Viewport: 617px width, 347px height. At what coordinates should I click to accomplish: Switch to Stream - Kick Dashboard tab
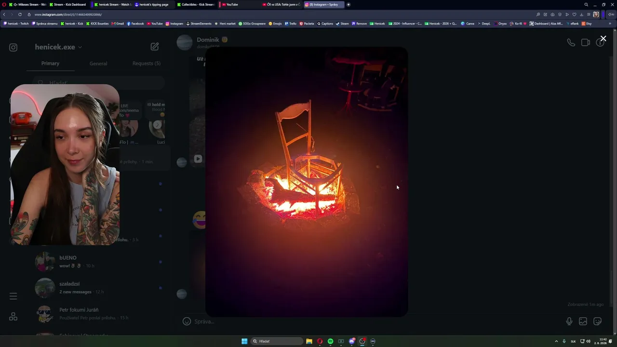click(x=68, y=4)
